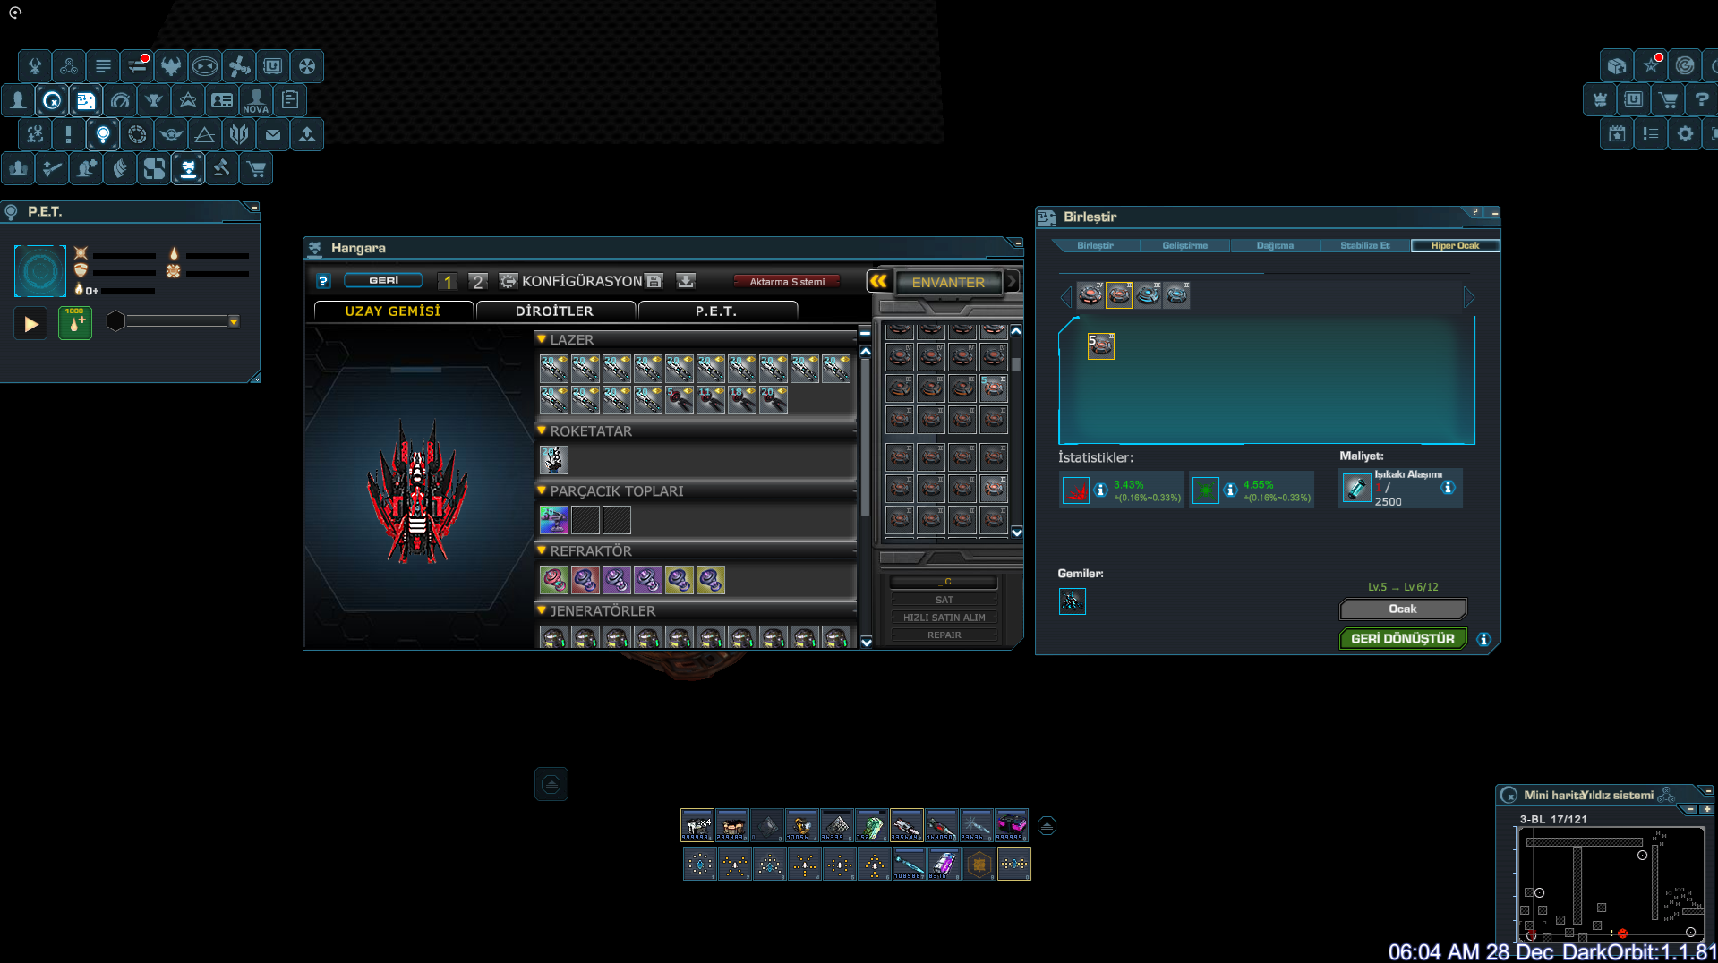This screenshot has height=963, width=1718.
Task: Open the space station satellite icon
Action: pyautogui.click(x=239, y=66)
